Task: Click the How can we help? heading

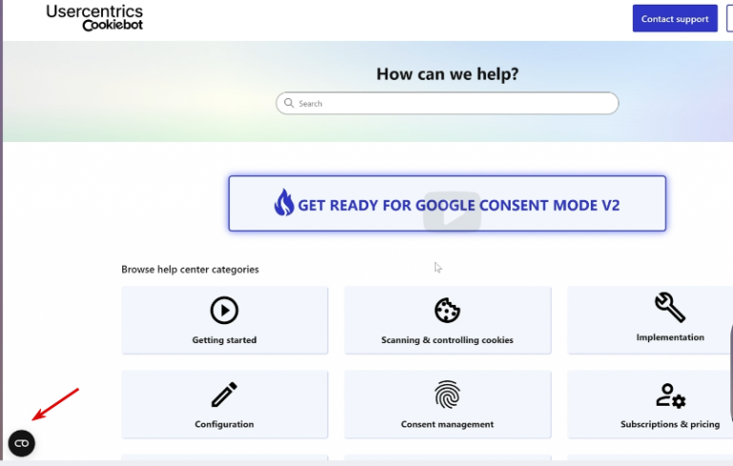Action: tap(448, 73)
